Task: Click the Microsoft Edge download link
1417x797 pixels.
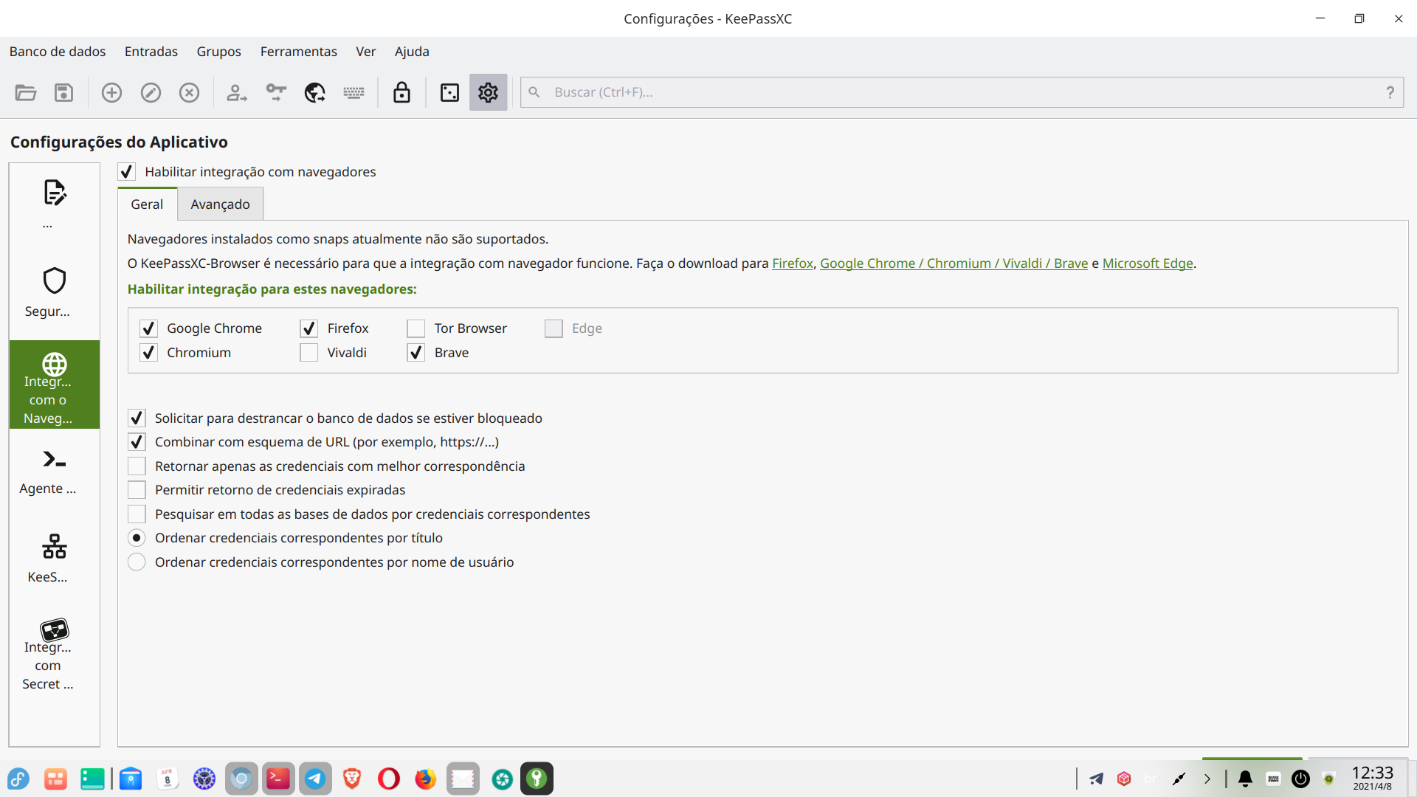Action: (1148, 263)
